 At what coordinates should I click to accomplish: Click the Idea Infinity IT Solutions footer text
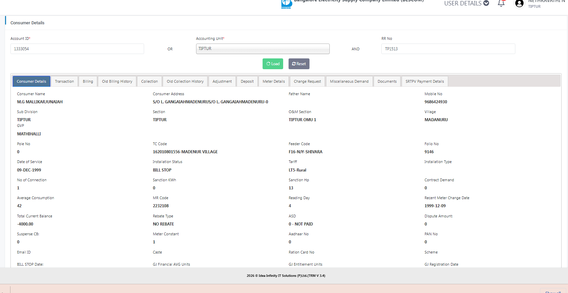point(286,276)
